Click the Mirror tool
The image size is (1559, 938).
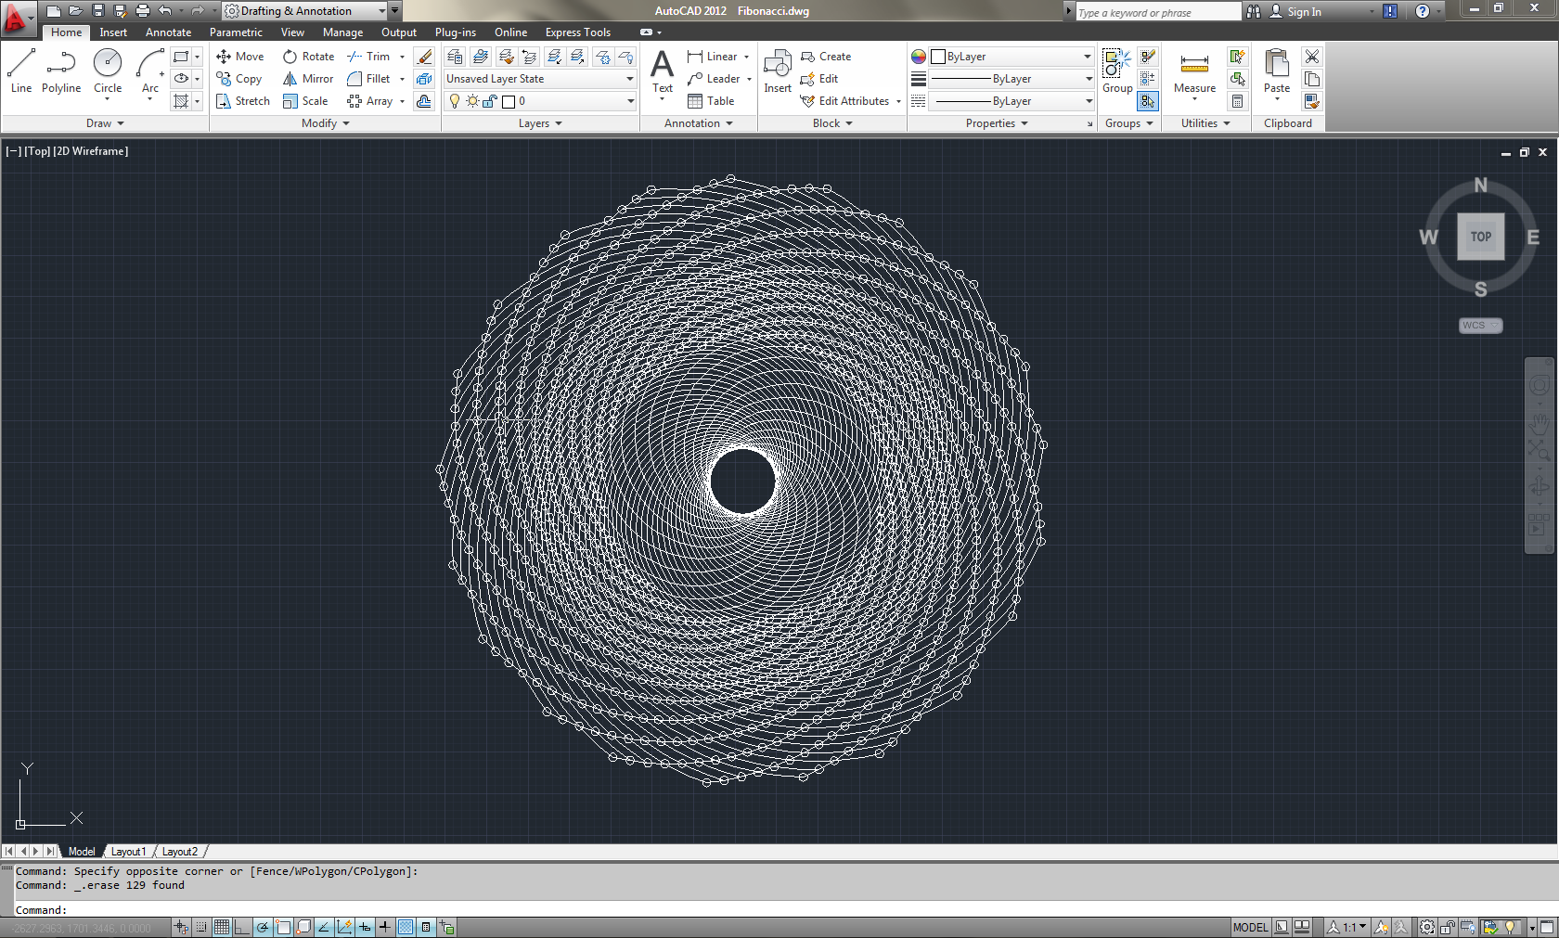[x=308, y=79]
